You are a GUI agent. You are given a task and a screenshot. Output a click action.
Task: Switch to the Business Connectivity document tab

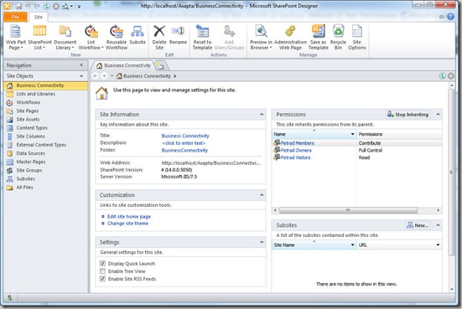click(124, 65)
